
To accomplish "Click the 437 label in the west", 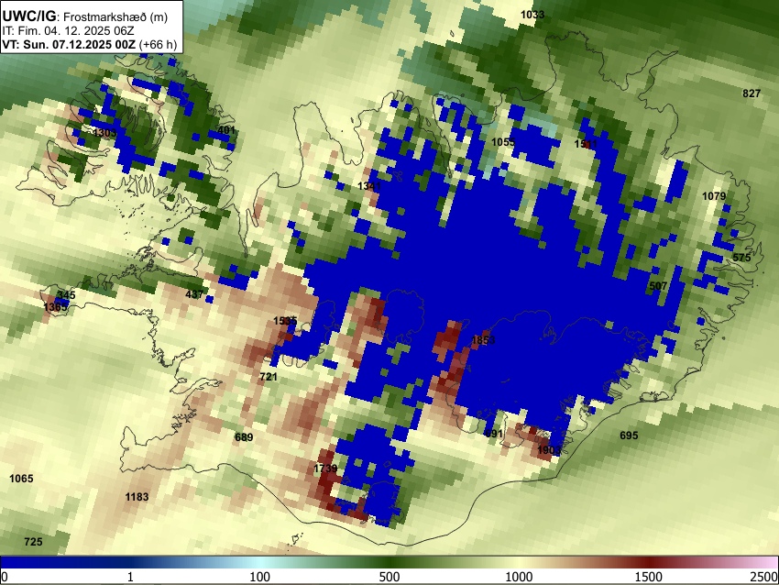I will tap(194, 294).
